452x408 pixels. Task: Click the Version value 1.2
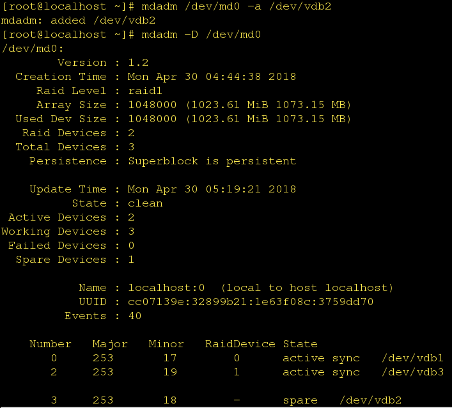tap(138, 63)
